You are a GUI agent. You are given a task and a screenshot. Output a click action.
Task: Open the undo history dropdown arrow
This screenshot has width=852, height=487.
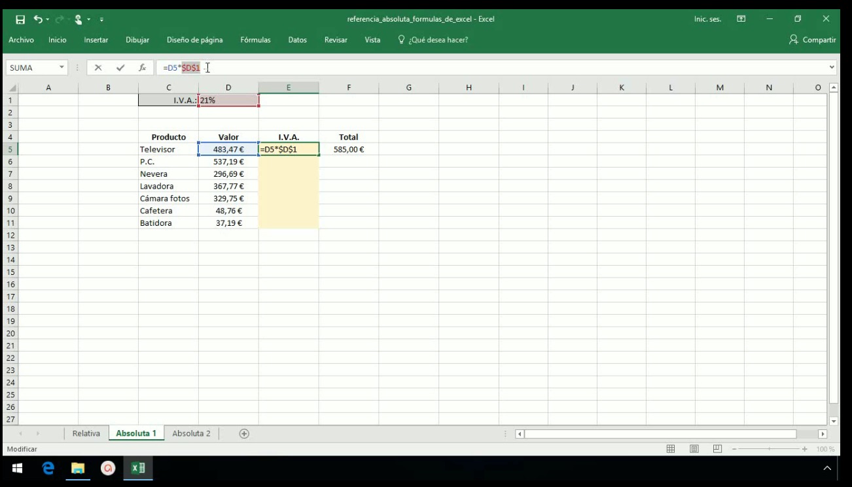[x=48, y=20]
